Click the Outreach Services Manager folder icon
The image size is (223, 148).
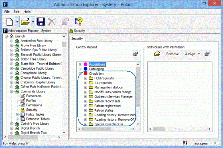point(91,96)
